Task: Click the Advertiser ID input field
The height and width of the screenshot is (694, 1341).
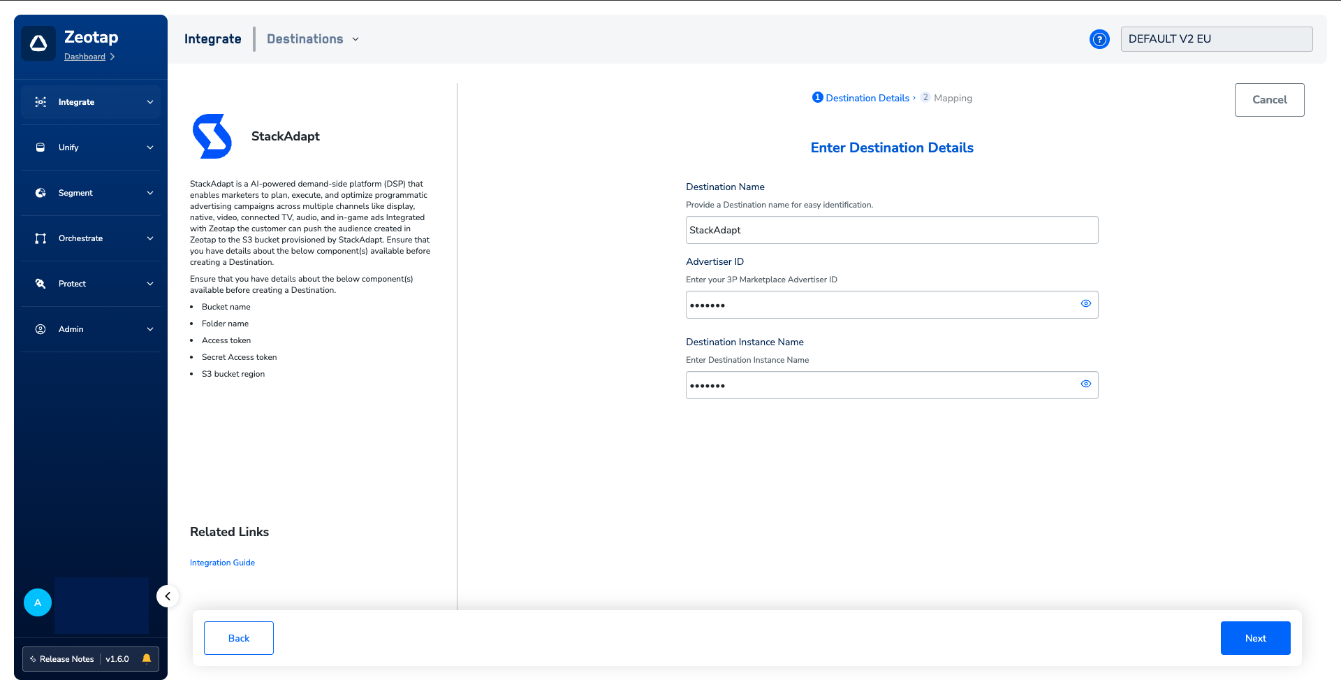Action: click(892, 305)
